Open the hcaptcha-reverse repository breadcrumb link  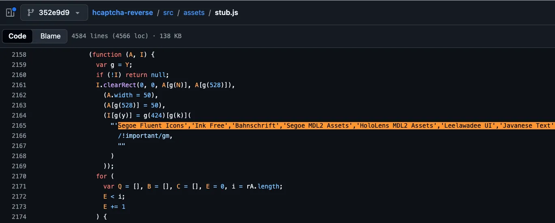point(123,13)
